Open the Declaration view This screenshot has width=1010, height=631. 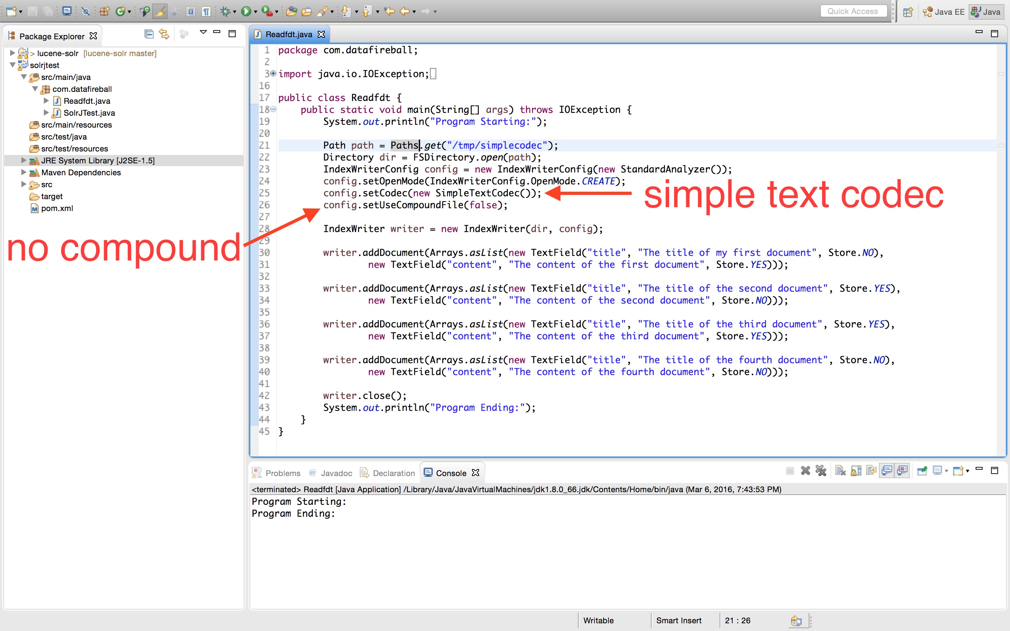click(392, 473)
